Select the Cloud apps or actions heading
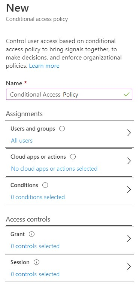Viewport: 139px width, 287px height. coord(38,157)
